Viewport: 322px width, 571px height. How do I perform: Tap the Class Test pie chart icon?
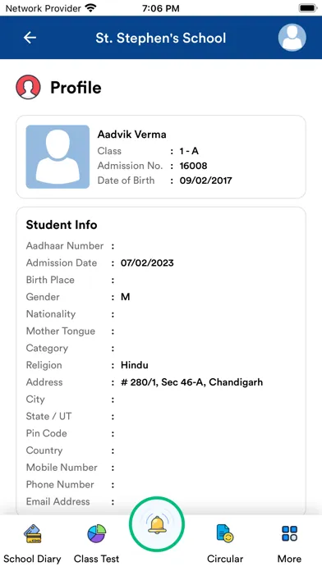tap(96, 534)
